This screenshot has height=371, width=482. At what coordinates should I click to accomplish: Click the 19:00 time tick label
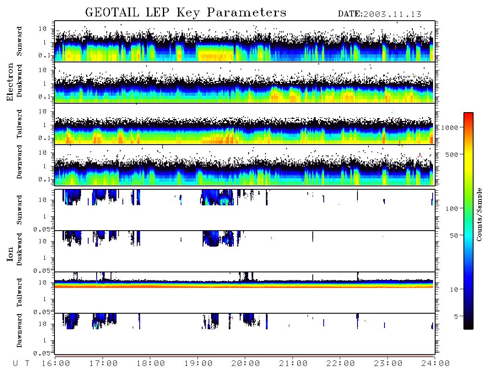[x=198, y=363]
